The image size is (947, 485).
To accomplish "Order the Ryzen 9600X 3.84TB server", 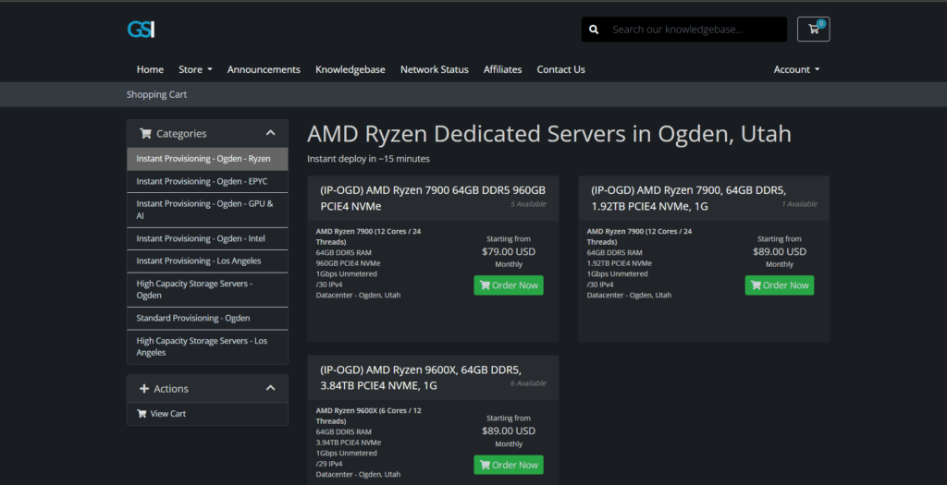I will coord(509,465).
